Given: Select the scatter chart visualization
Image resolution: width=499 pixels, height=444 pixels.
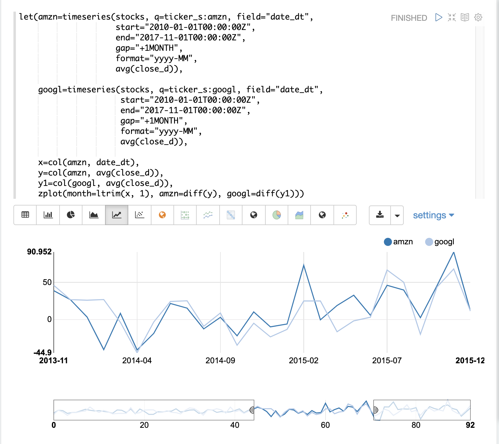Looking at the screenshot, I should point(140,215).
